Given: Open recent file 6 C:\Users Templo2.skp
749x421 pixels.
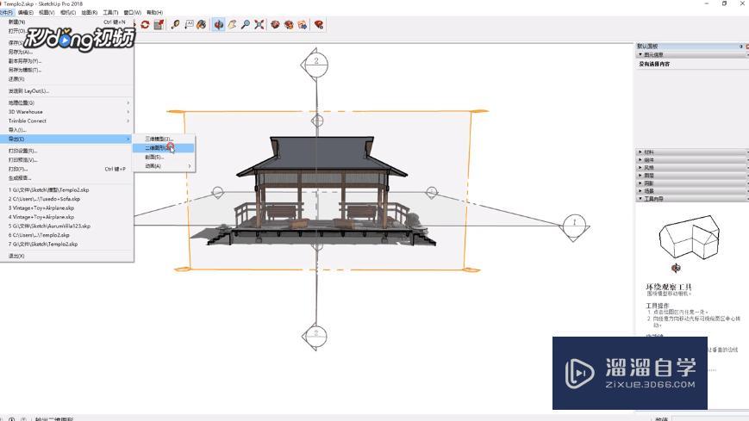Looking at the screenshot, I should pos(67,235).
